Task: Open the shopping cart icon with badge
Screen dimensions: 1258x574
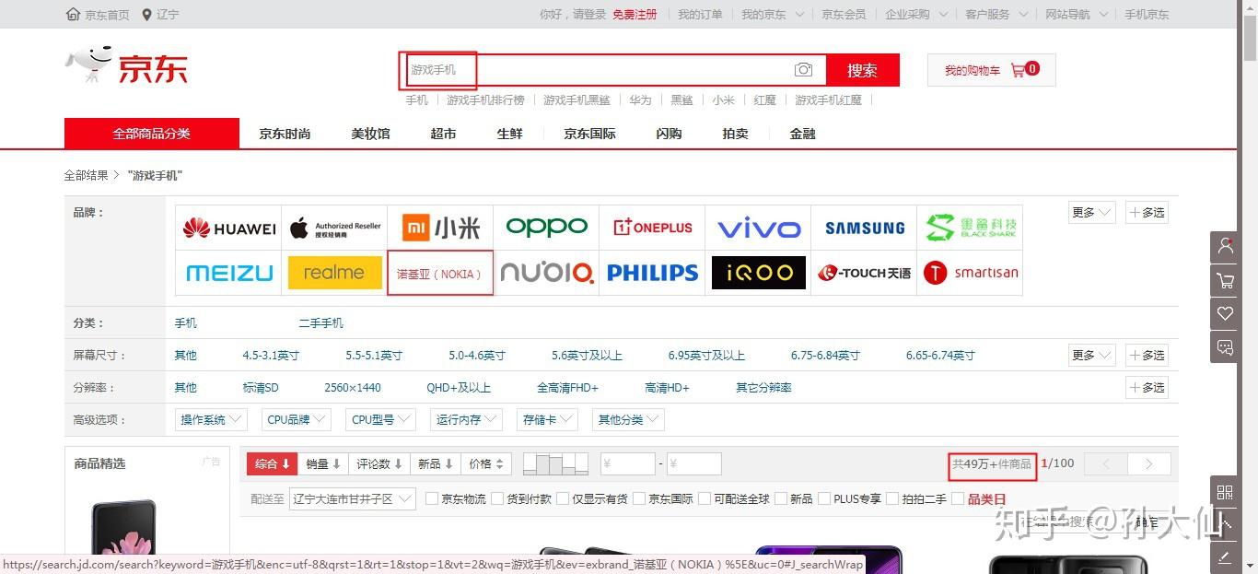Action: (x=1018, y=70)
